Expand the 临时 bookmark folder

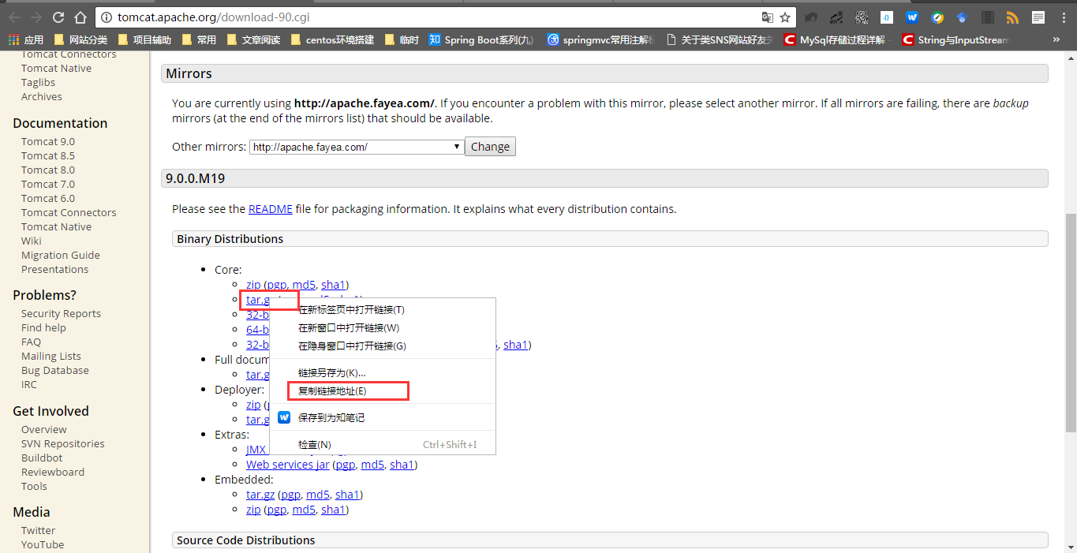point(402,39)
